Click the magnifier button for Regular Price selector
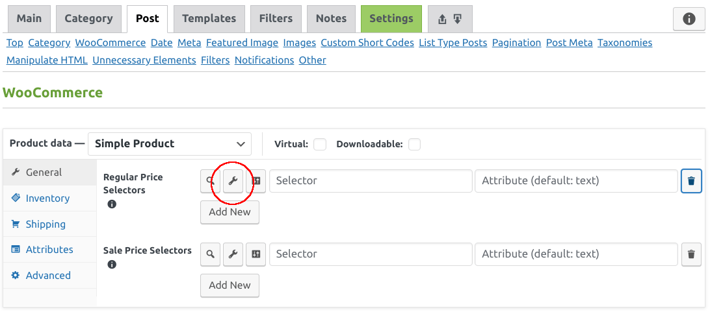 pyautogui.click(x=210, y=182)
